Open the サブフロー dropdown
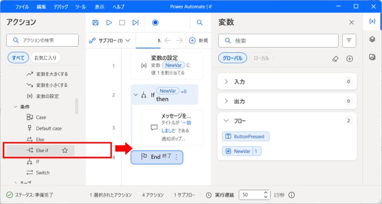 (110, 40)
